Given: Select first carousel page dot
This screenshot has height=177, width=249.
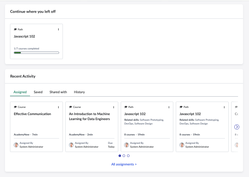Looking at the screenshot, I should click(120, 156).
